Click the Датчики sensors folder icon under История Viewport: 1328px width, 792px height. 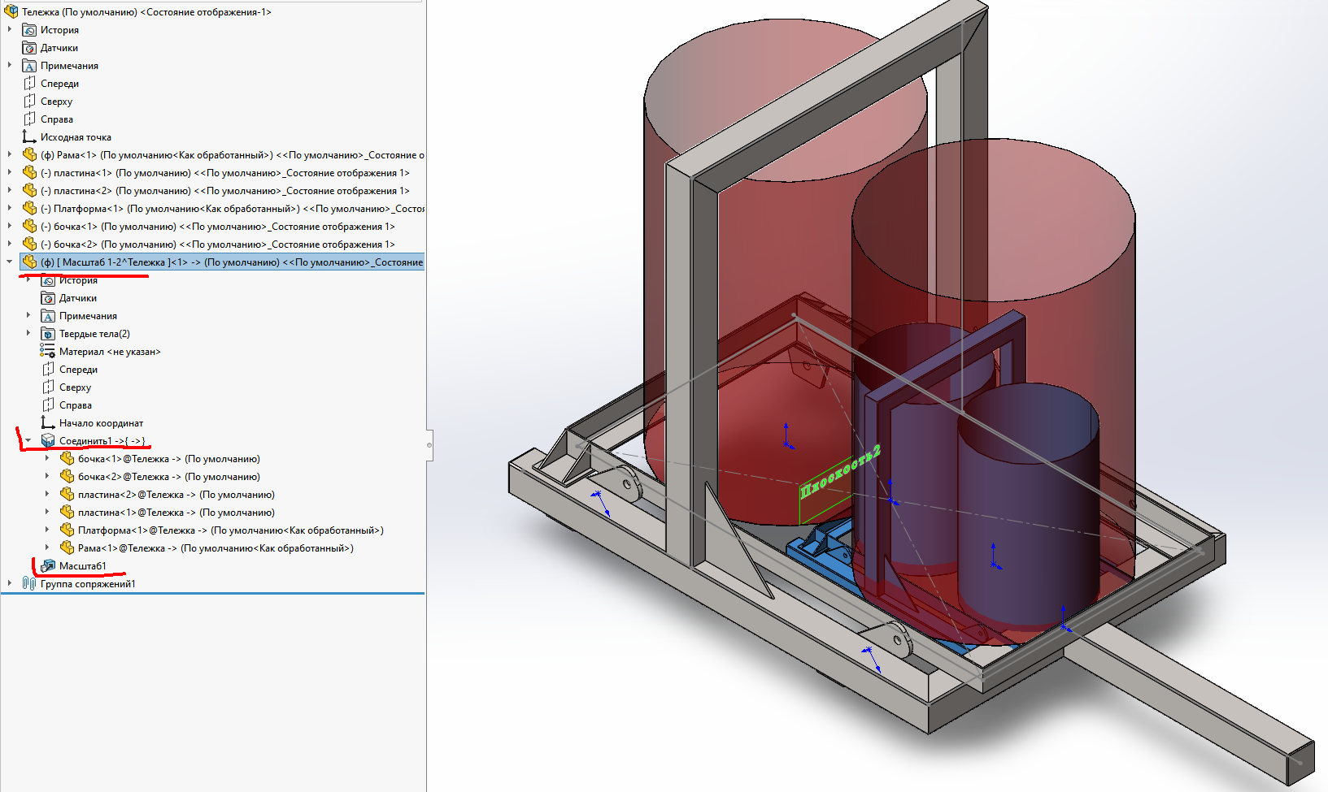(x=29, y=48)
